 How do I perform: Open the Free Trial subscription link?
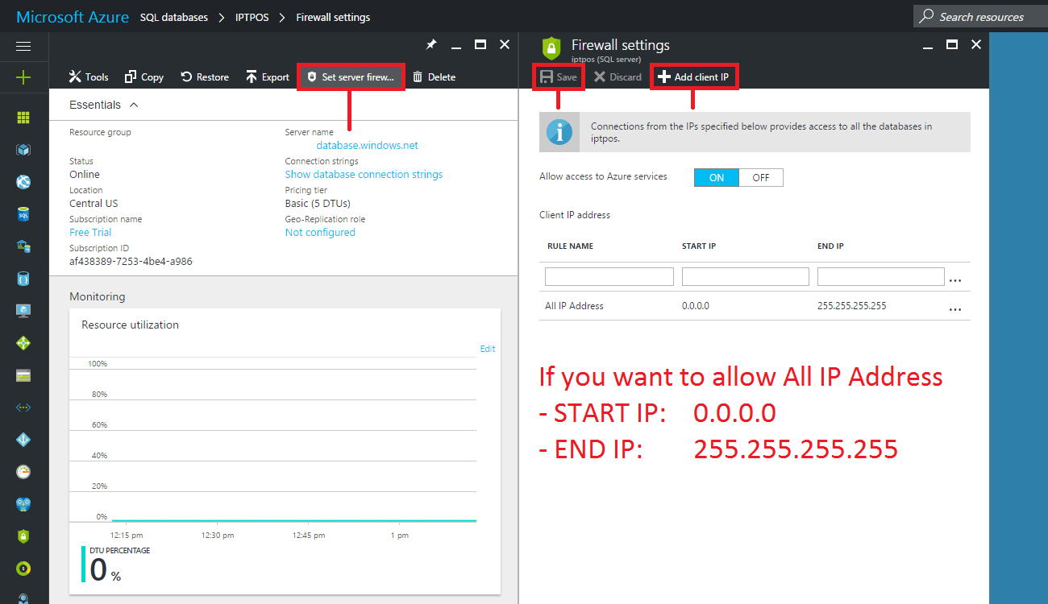pyautogui.click(x=90, y=232)
